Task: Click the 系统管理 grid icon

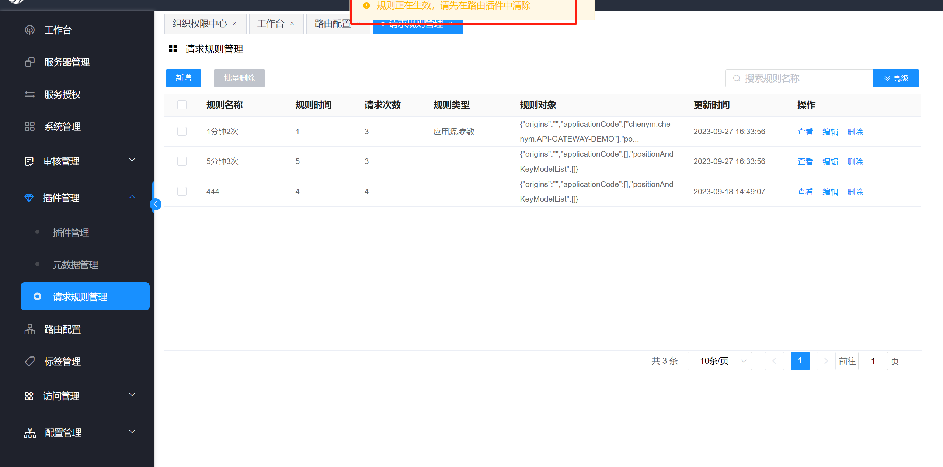Action: click(x=29, y=126)
